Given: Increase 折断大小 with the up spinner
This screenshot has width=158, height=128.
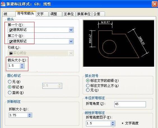Looking at the screenshot, I should tap(30, 114).
